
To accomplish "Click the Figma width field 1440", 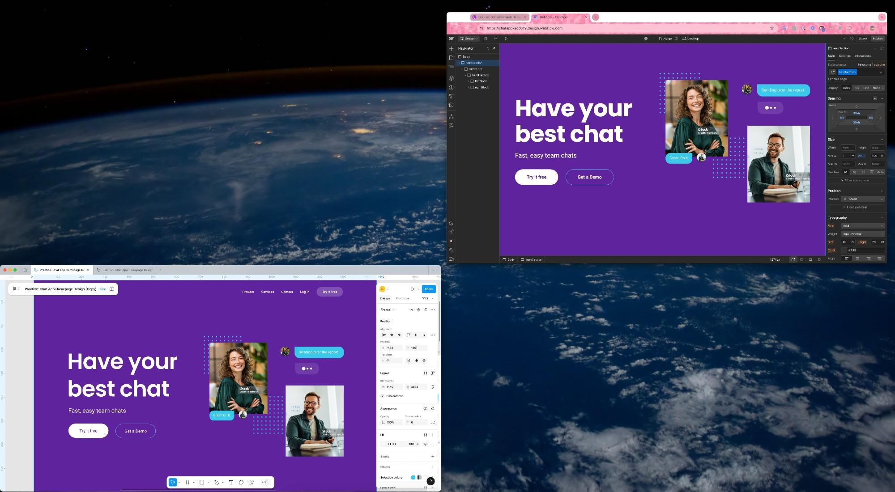I will coord(392,387).
